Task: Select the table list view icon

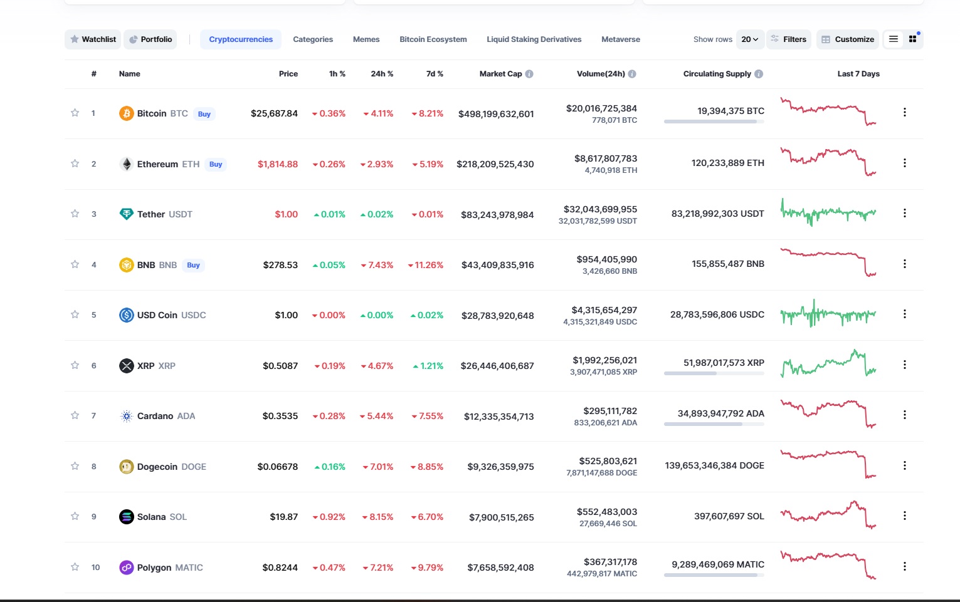Action: tap(893, 38)
